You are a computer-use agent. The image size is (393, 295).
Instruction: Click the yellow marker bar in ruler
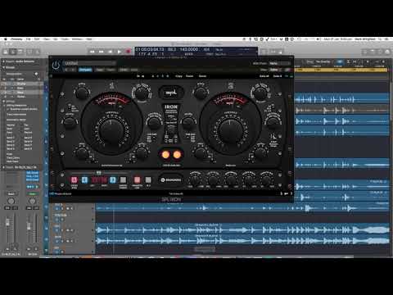pos(341,70)
